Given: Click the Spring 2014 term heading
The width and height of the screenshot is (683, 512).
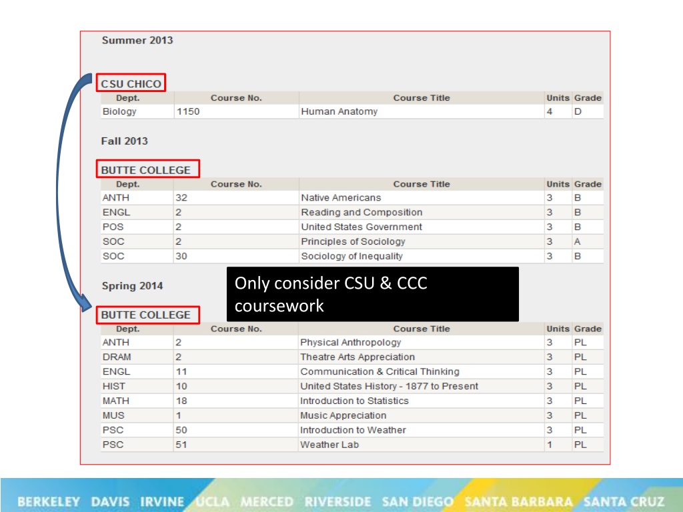Looking at the screenshot, I should 133,286.
